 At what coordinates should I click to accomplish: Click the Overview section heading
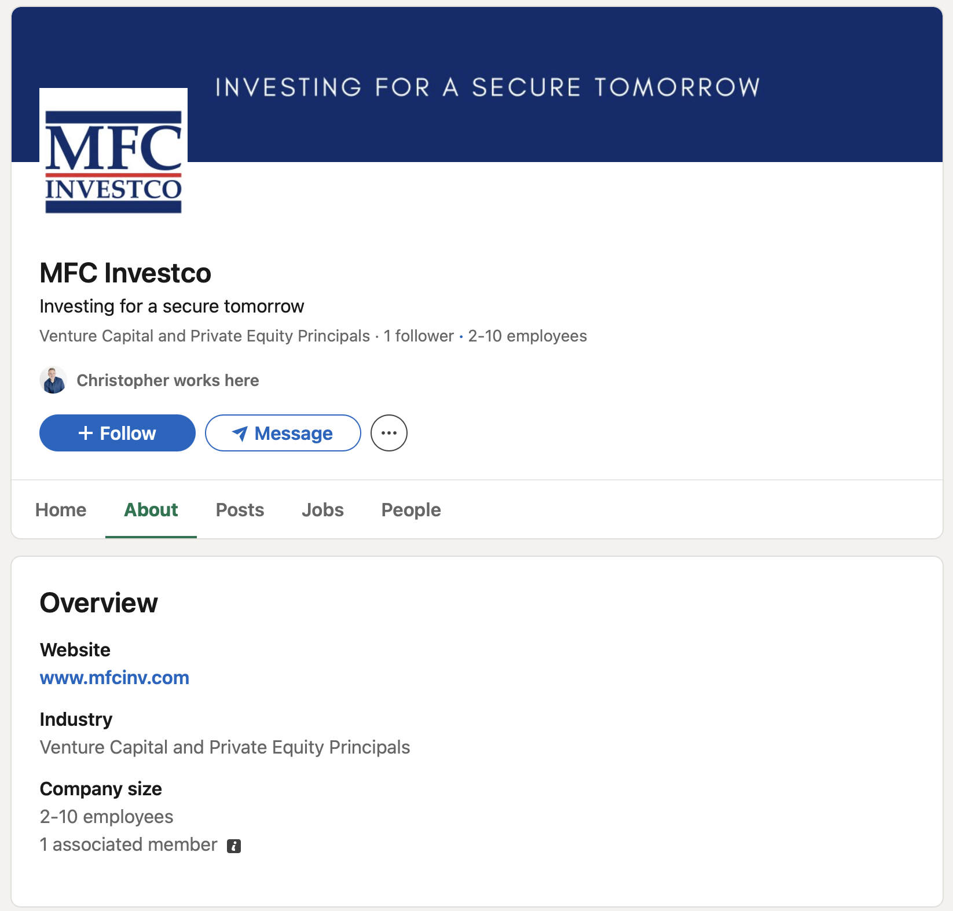(98, 602)
